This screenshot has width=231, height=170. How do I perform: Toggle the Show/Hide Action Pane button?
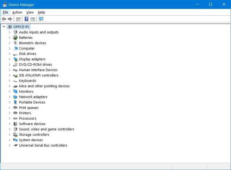[33, 19]
